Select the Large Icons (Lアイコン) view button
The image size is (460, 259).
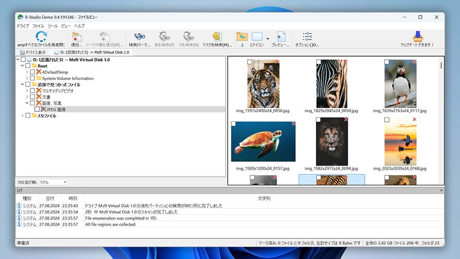click(x=257, y=37)
